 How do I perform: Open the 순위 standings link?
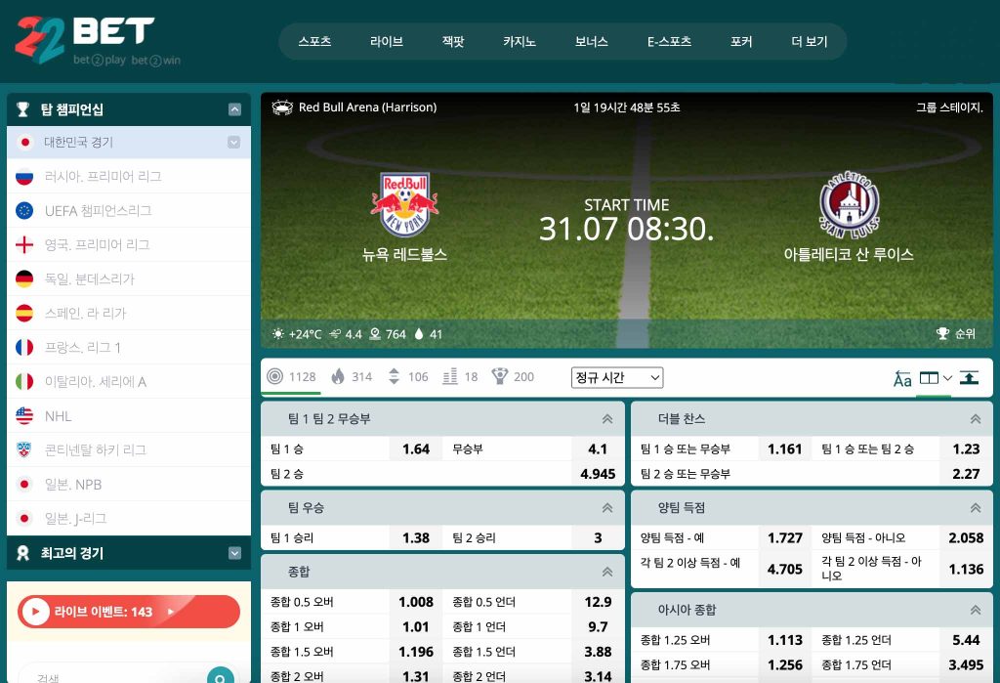pos(956,333)
